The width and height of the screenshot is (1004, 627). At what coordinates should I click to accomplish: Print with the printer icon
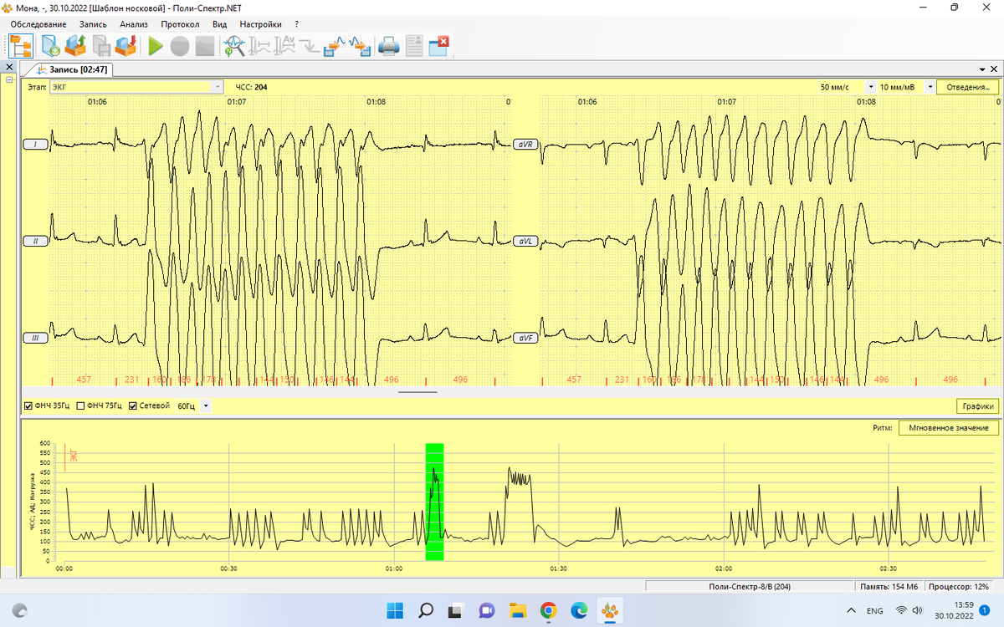[388, 46]
